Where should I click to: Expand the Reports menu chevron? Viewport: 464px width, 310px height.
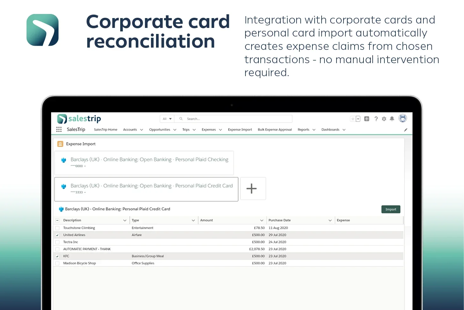(x=314, y=130)
